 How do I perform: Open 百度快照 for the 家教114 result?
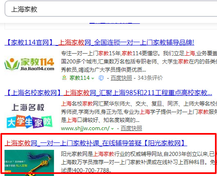click(x=121, y=78)
